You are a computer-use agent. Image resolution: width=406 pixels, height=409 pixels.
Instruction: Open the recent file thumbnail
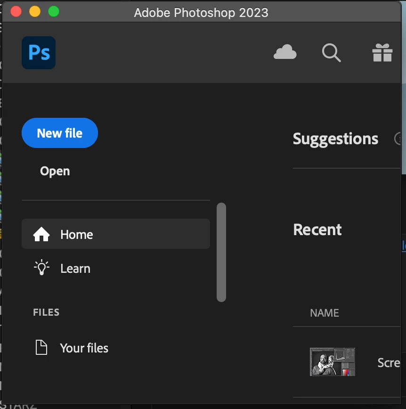click(x=332, y=361)
